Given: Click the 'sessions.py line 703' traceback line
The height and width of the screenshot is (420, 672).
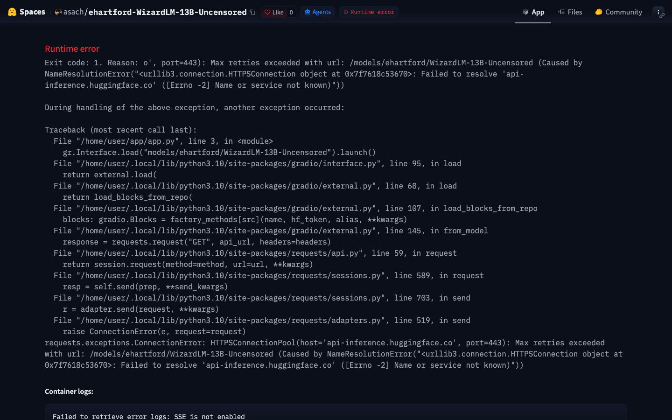Looking at the screenshot, I should (x=262, y=298).
